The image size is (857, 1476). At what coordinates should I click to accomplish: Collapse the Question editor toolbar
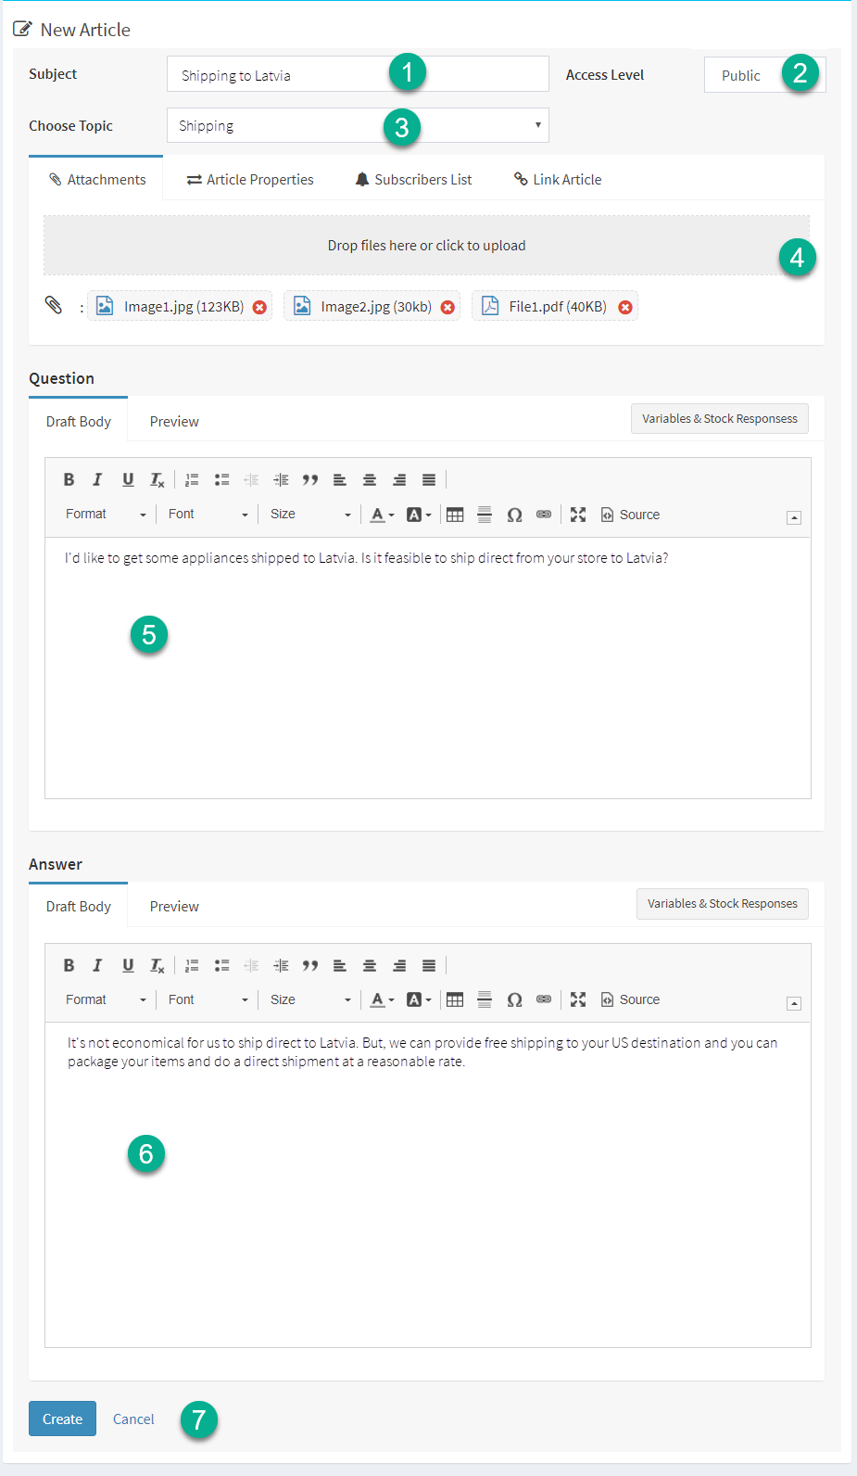click(794, 518)
